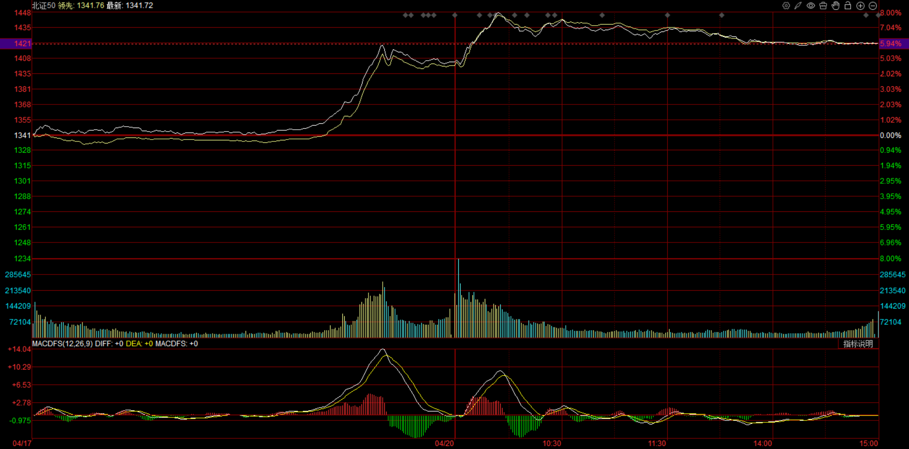Toggle the padlock lock icon
This screenshot has width=909, height=449.
(x=848, y=6)
